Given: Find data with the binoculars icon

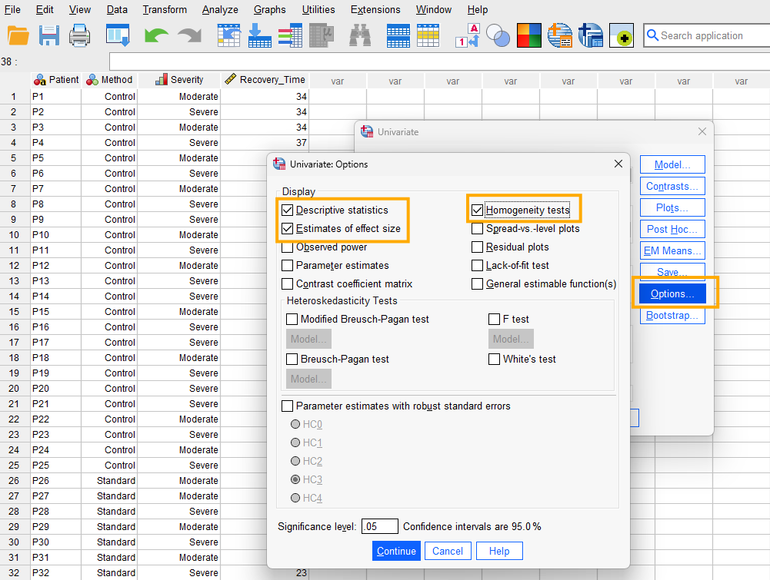Looking at the screenshot, I should (359, 35).
